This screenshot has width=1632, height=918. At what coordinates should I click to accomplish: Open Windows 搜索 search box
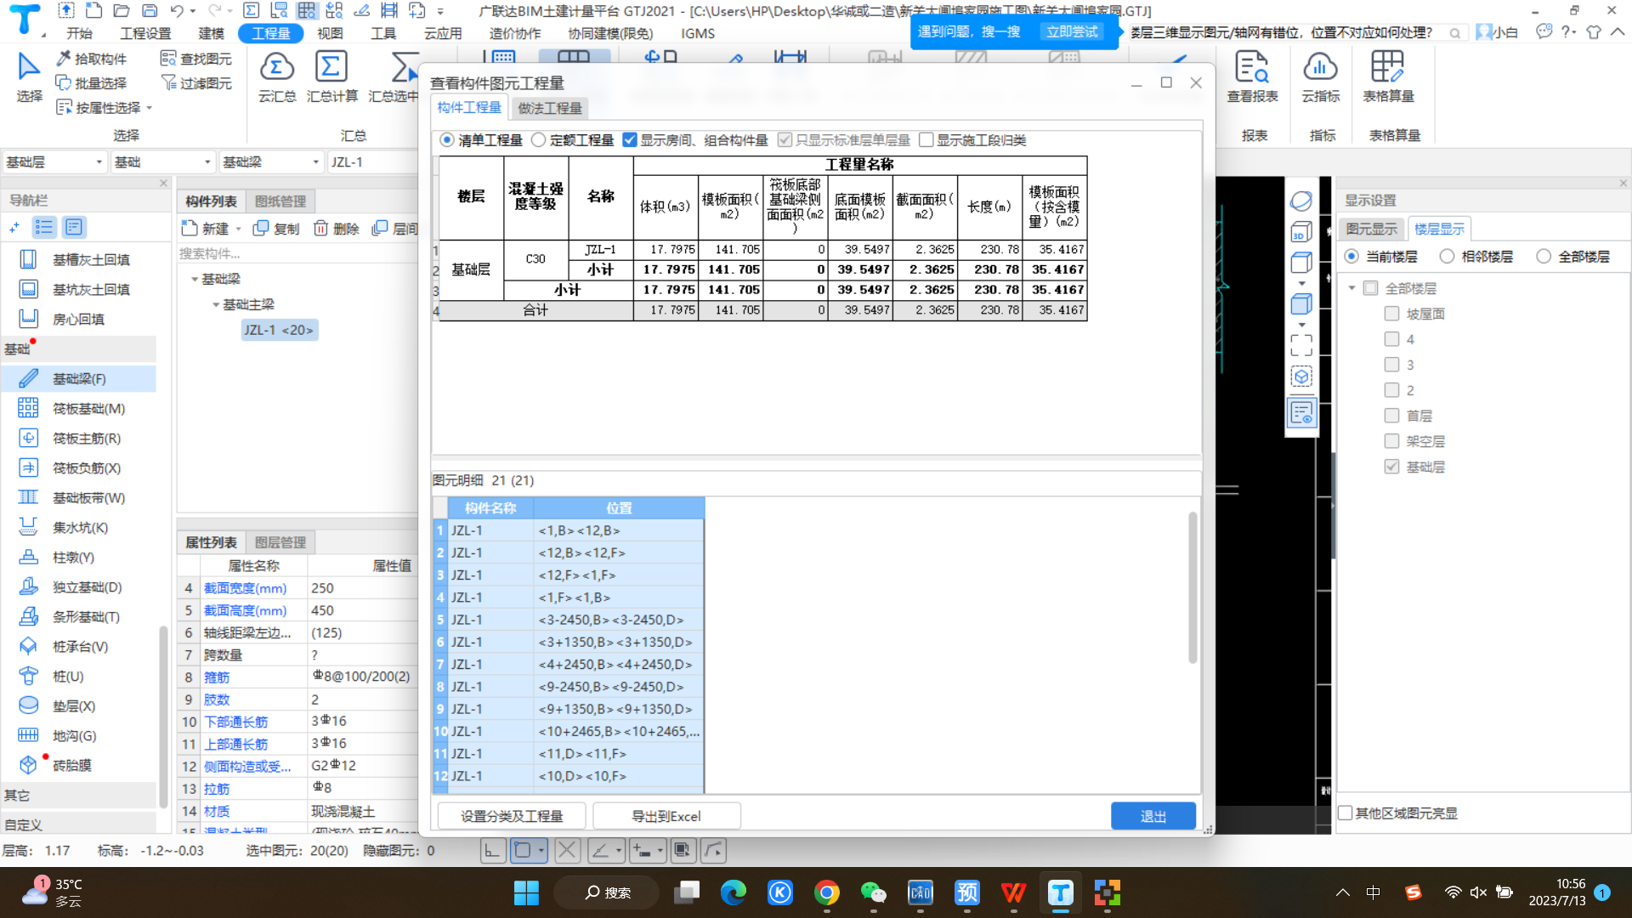607,892
